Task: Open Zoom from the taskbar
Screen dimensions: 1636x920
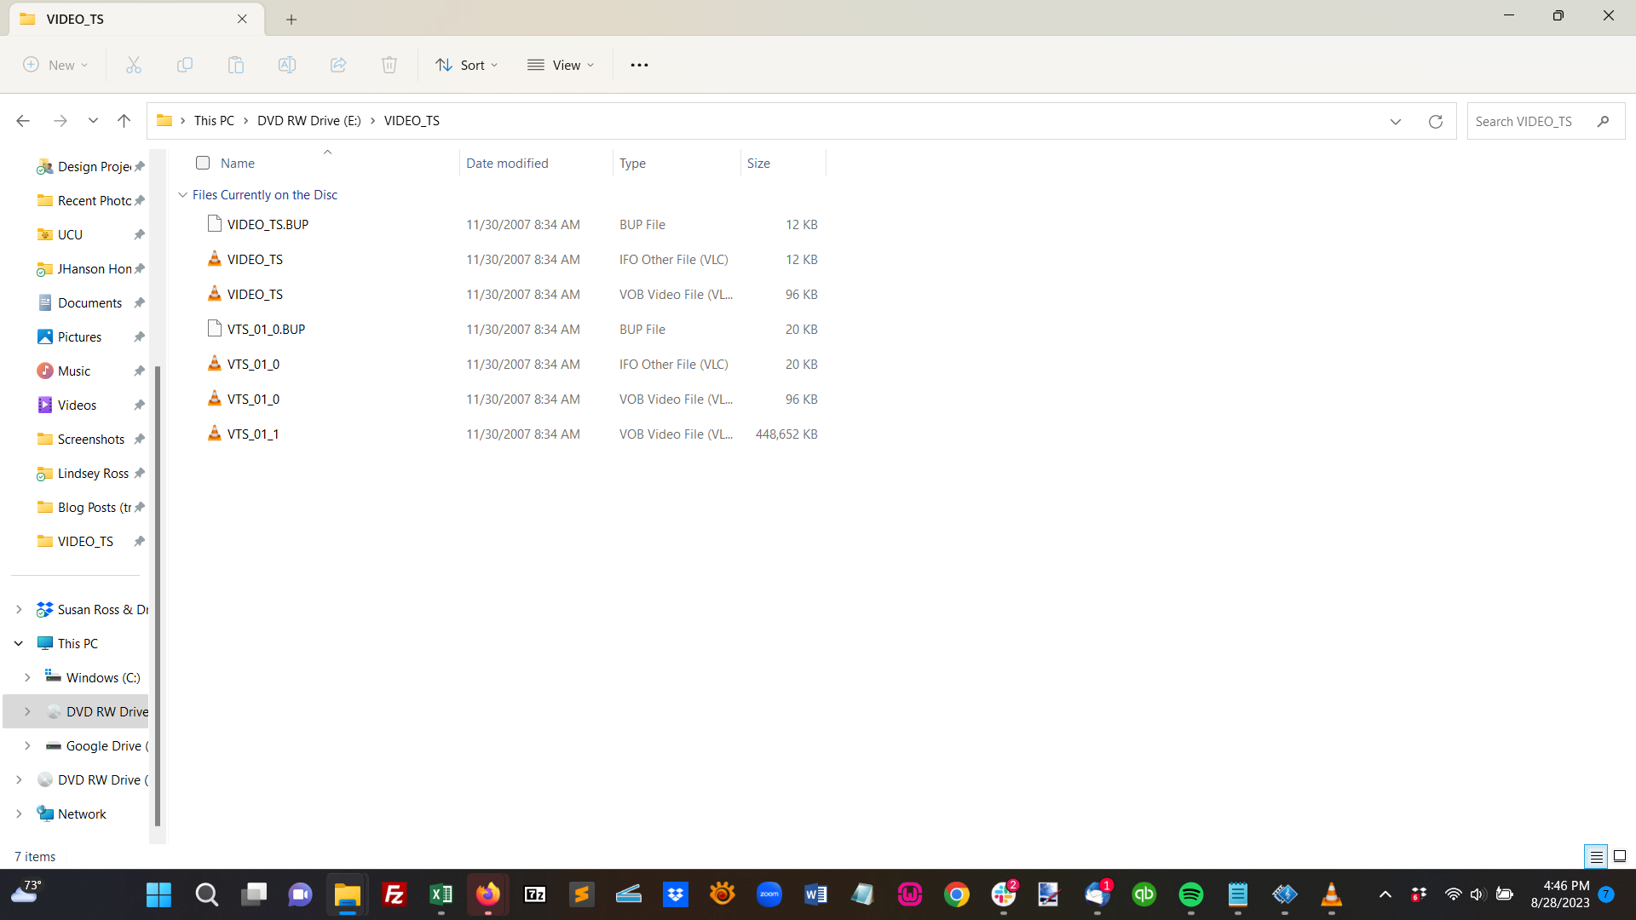Action: pos(769,894)
